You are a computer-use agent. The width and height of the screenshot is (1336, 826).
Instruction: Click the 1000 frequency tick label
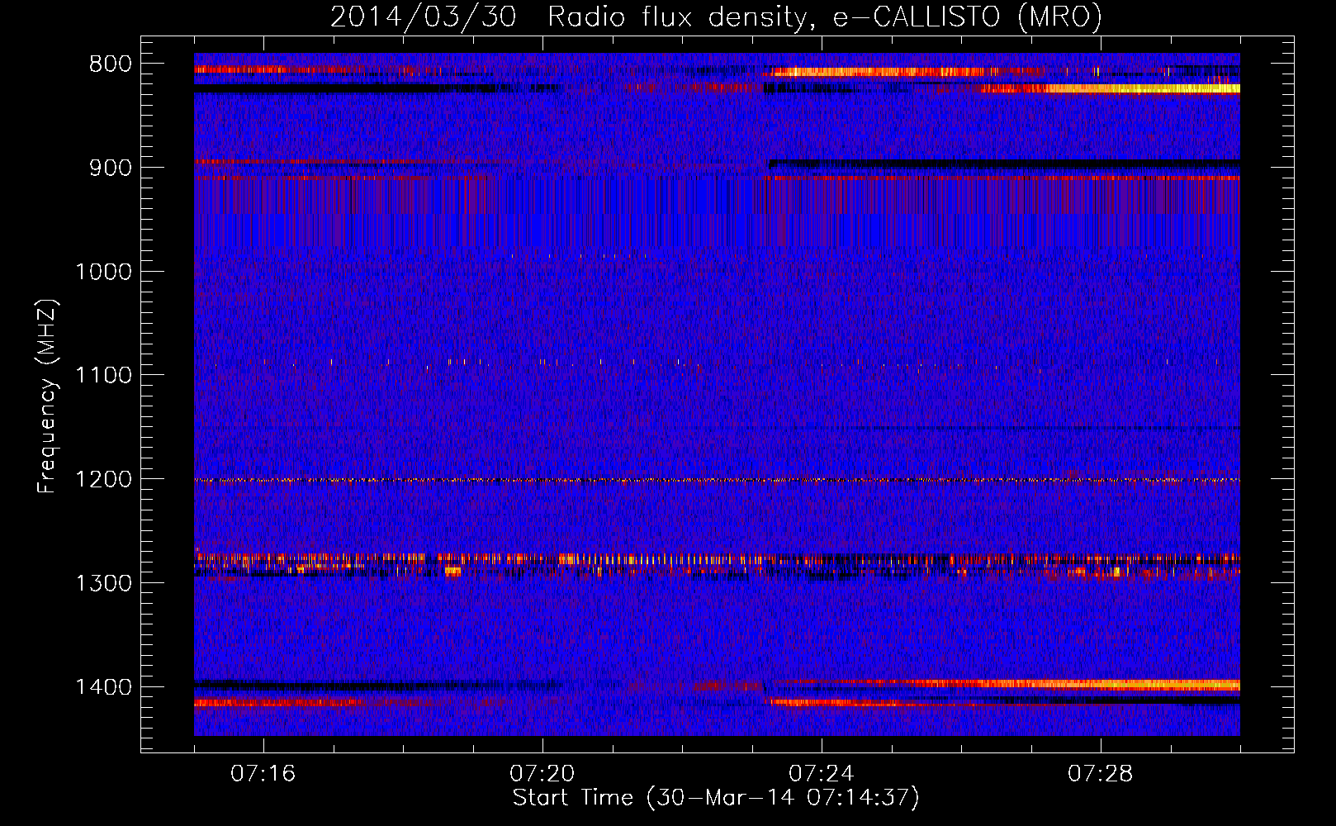(x=103, y=272)
